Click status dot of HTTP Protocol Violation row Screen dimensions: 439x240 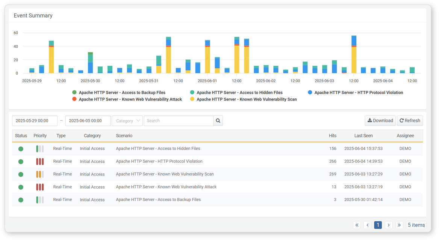point(21,162)
